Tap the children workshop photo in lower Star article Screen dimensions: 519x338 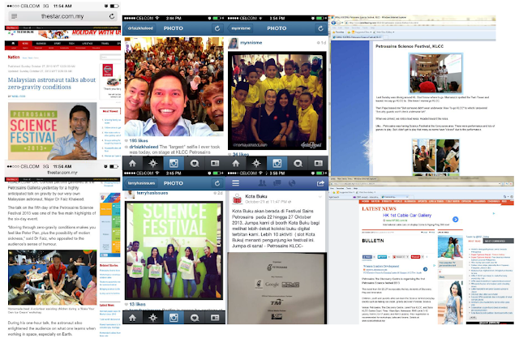52,277
